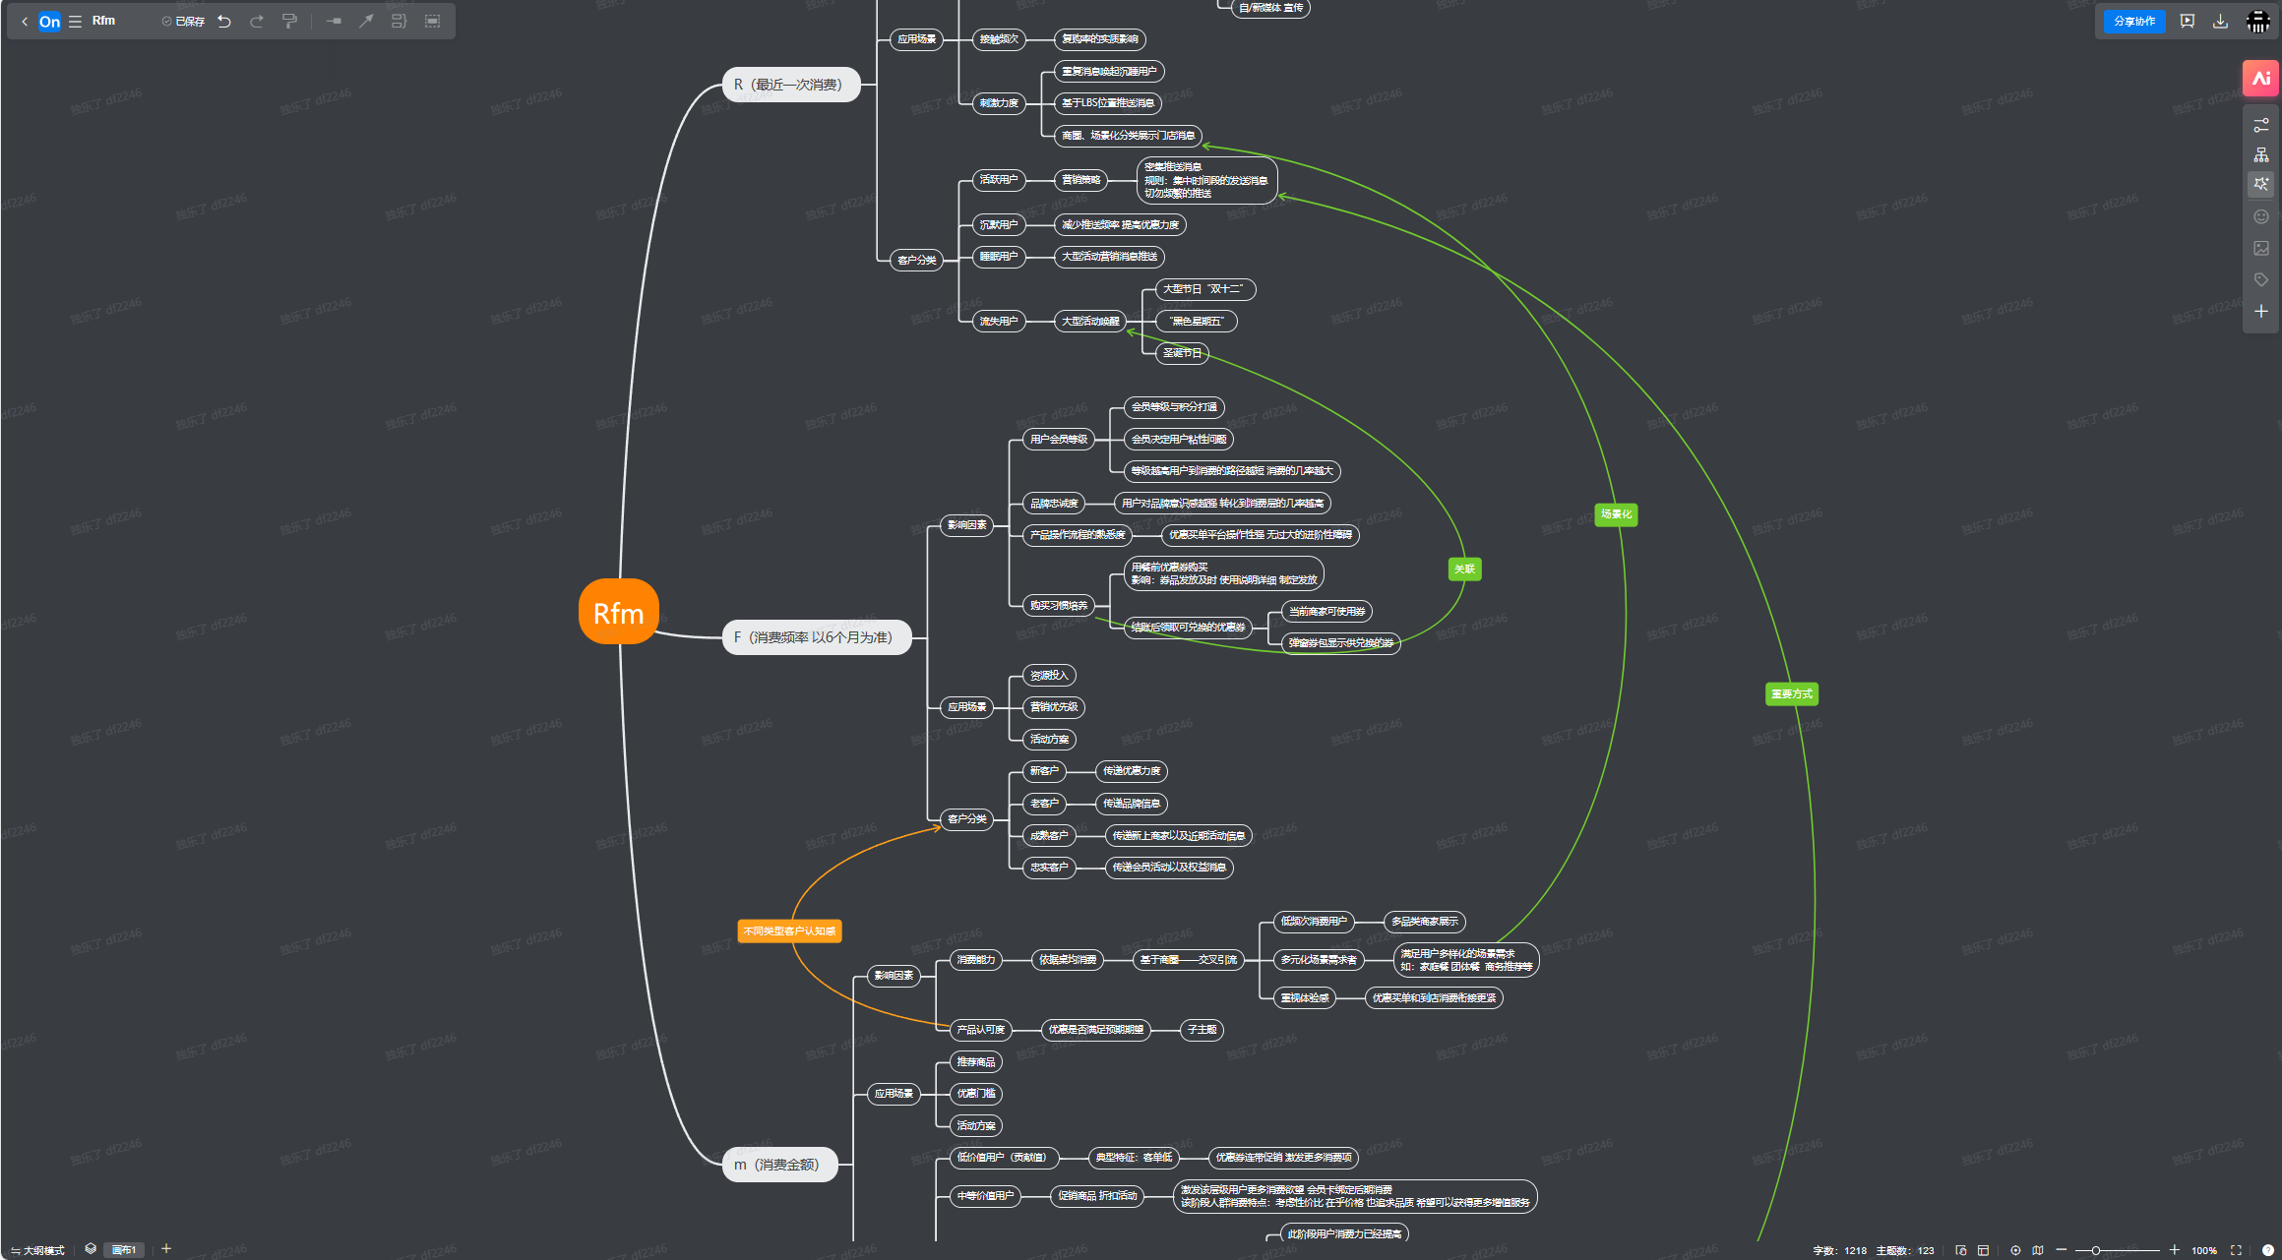Screen dimensions: 2282x1260
Task: Click the 分享协作 share button
Action: (x=2133, y=21)
